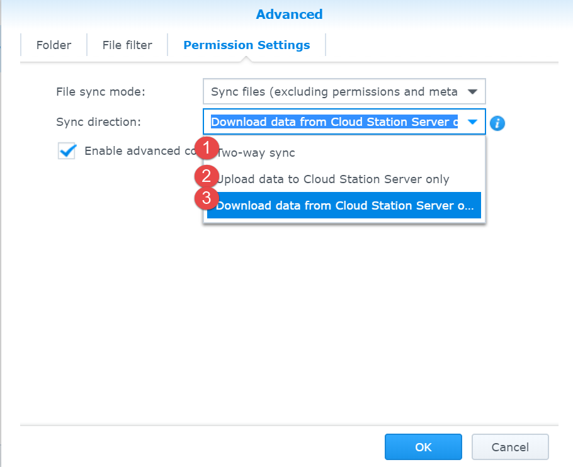
Task: Click the red number 3 badge
Action: 206,197
